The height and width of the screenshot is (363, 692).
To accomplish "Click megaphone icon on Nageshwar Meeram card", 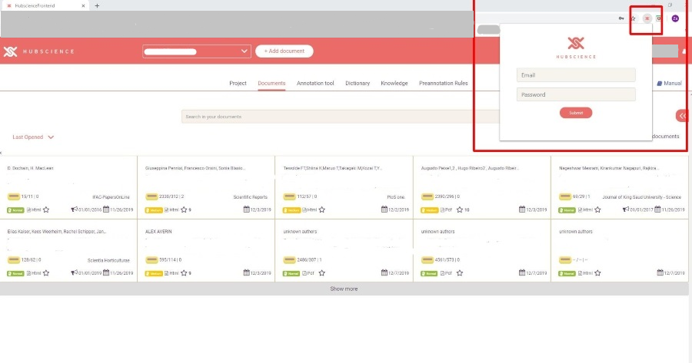I will coord(626,210).
